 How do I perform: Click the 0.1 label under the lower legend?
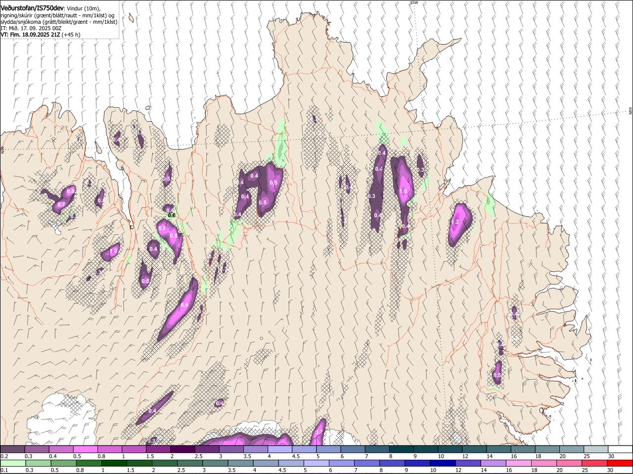(4, 470)
